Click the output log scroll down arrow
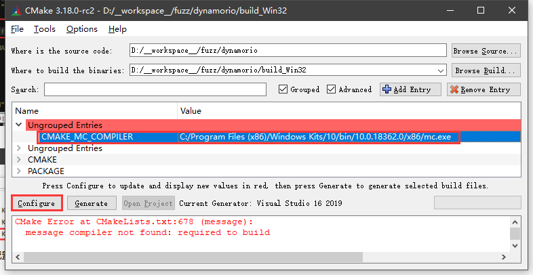 [515, 245]
